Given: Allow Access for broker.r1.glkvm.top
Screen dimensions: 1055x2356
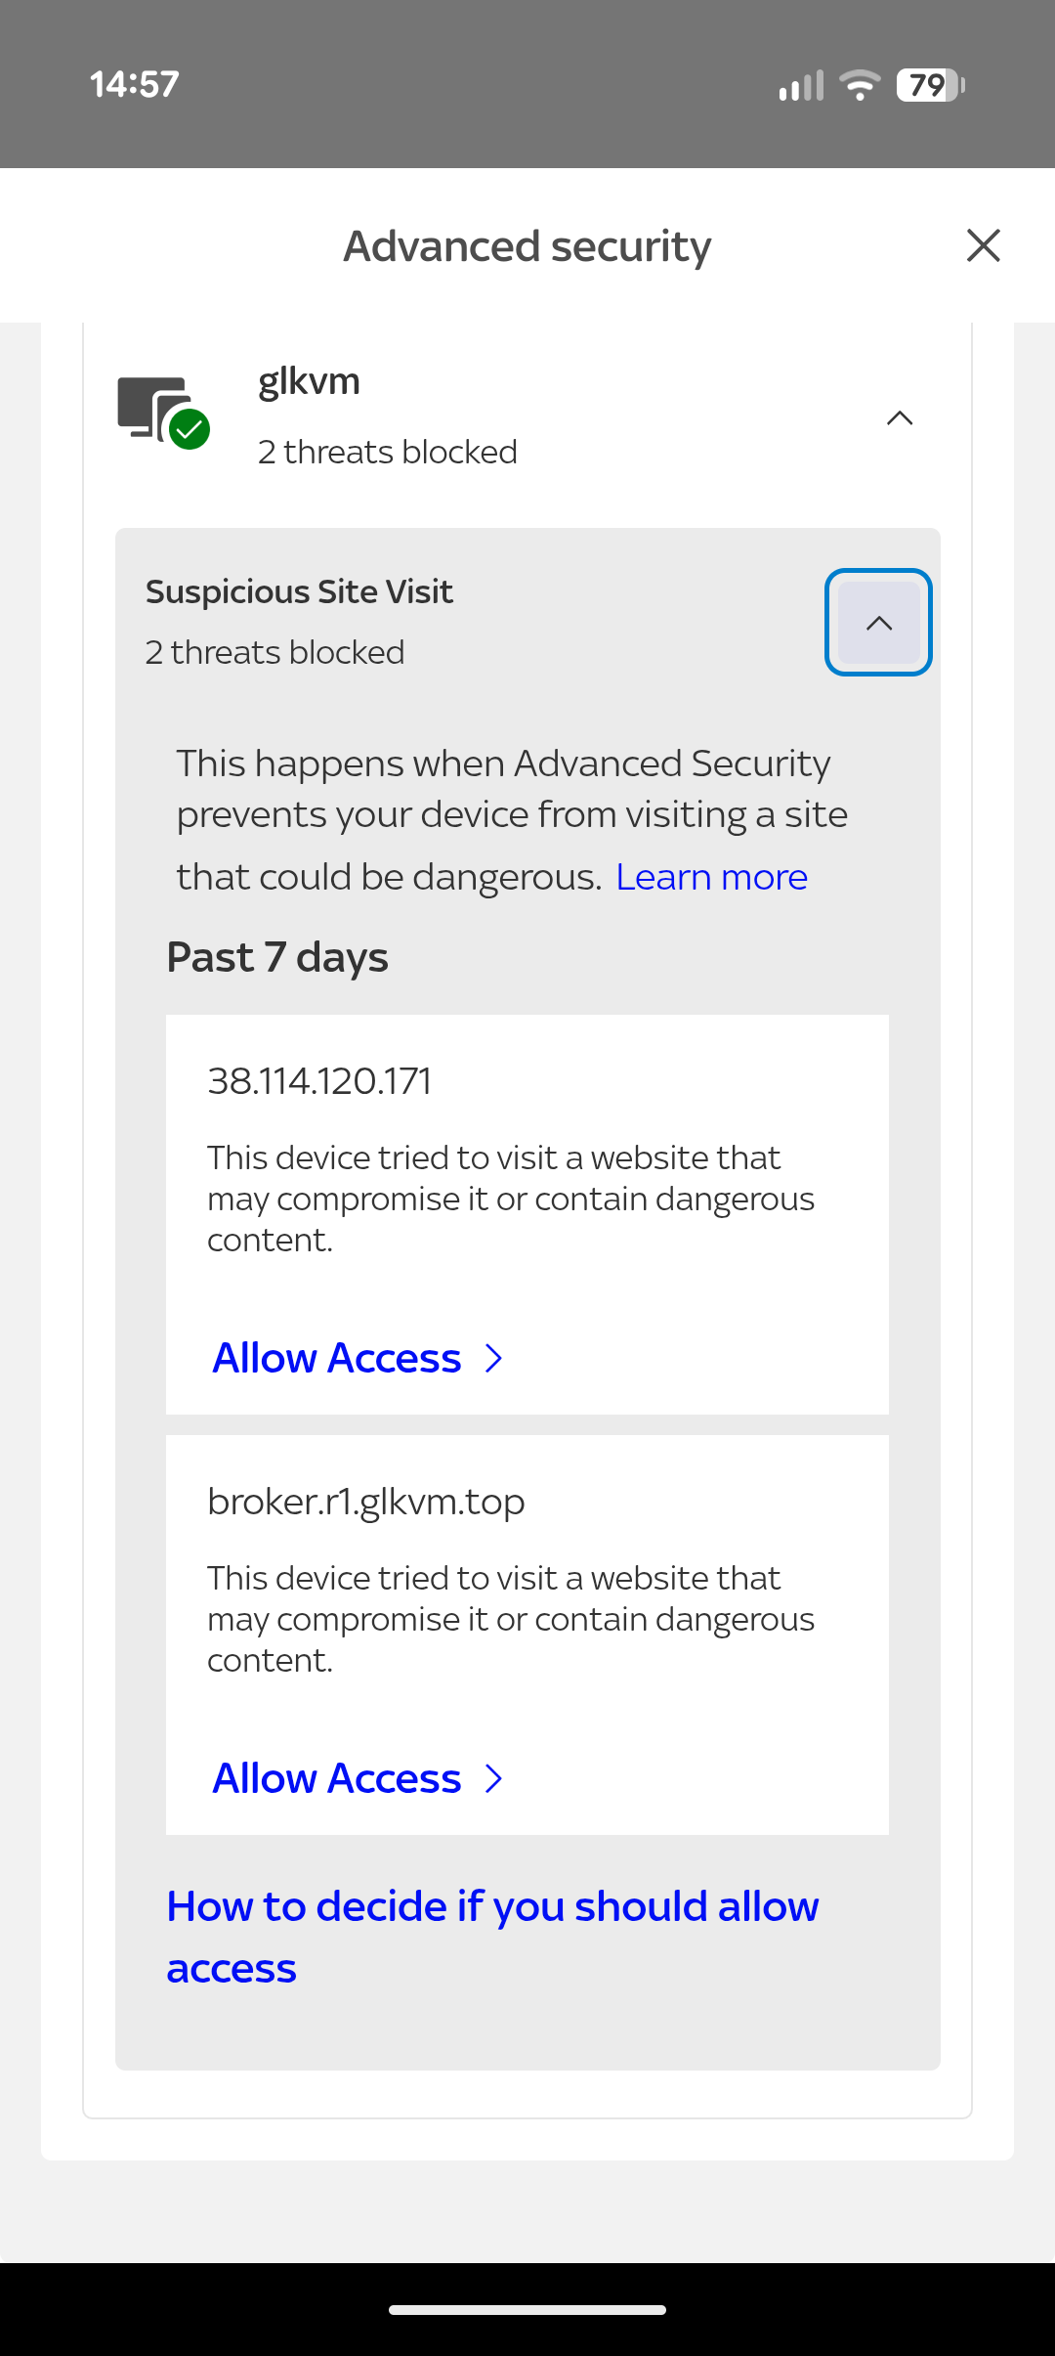Looking at the screenshot, I should pyautogui.click(x=337, y=1778).
